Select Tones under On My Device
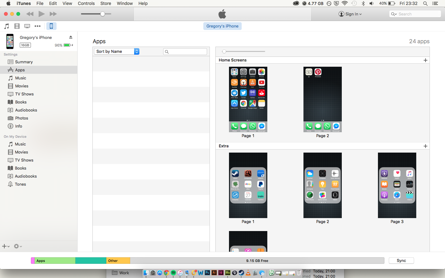The height and width of the screenshot is (278, 445). [x=39, y=184]
